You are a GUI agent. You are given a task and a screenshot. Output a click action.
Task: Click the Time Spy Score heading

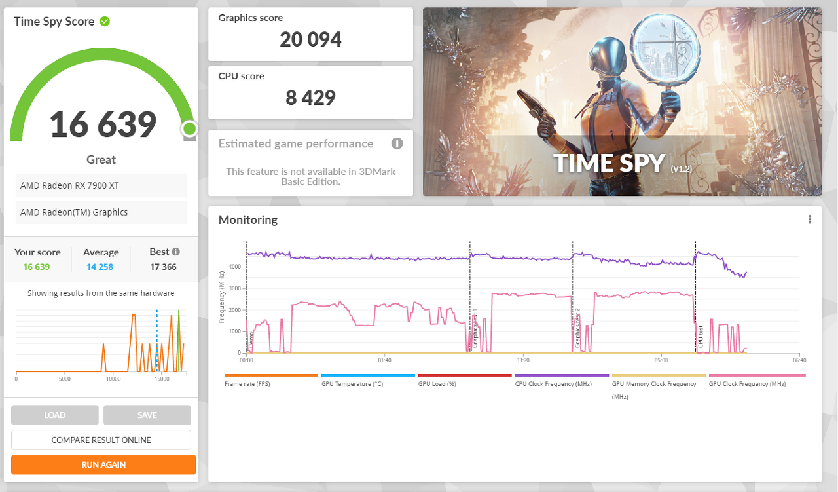(x=54, y=22)
